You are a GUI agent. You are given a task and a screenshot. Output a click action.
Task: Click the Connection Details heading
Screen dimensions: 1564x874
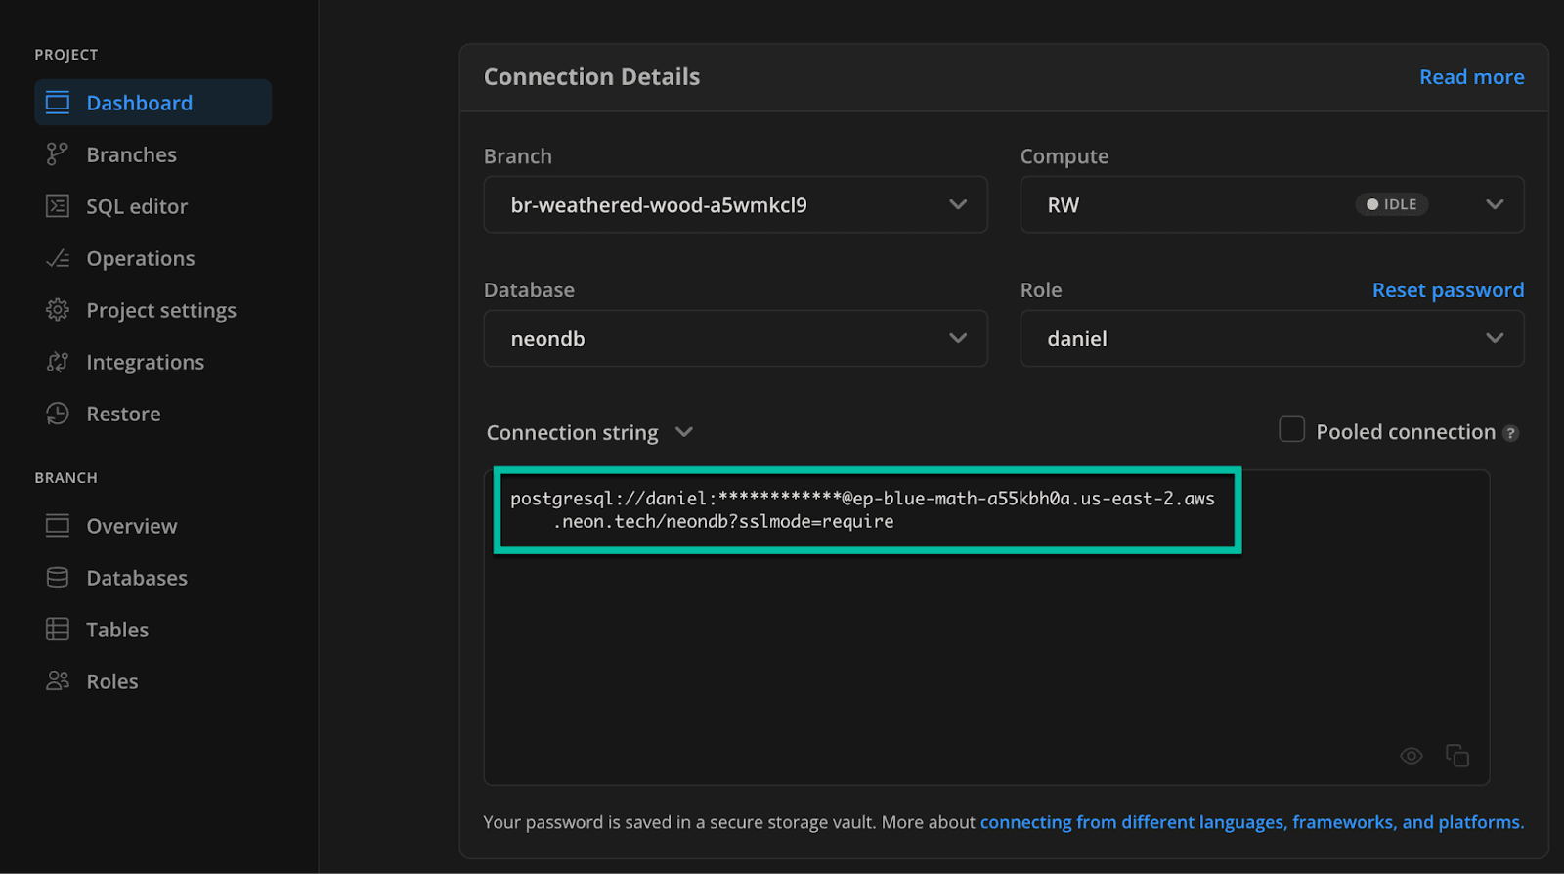(x=591, y=77)
